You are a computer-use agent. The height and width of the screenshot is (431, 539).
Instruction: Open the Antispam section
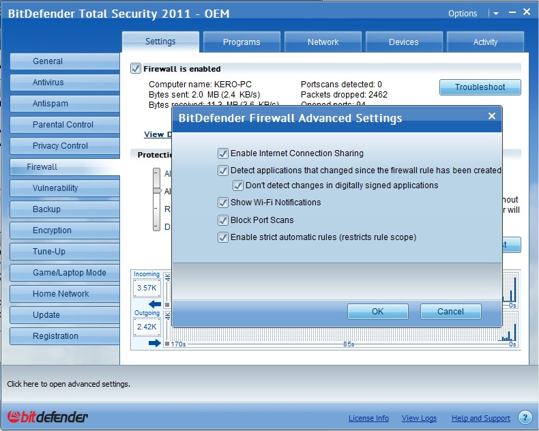65,104
